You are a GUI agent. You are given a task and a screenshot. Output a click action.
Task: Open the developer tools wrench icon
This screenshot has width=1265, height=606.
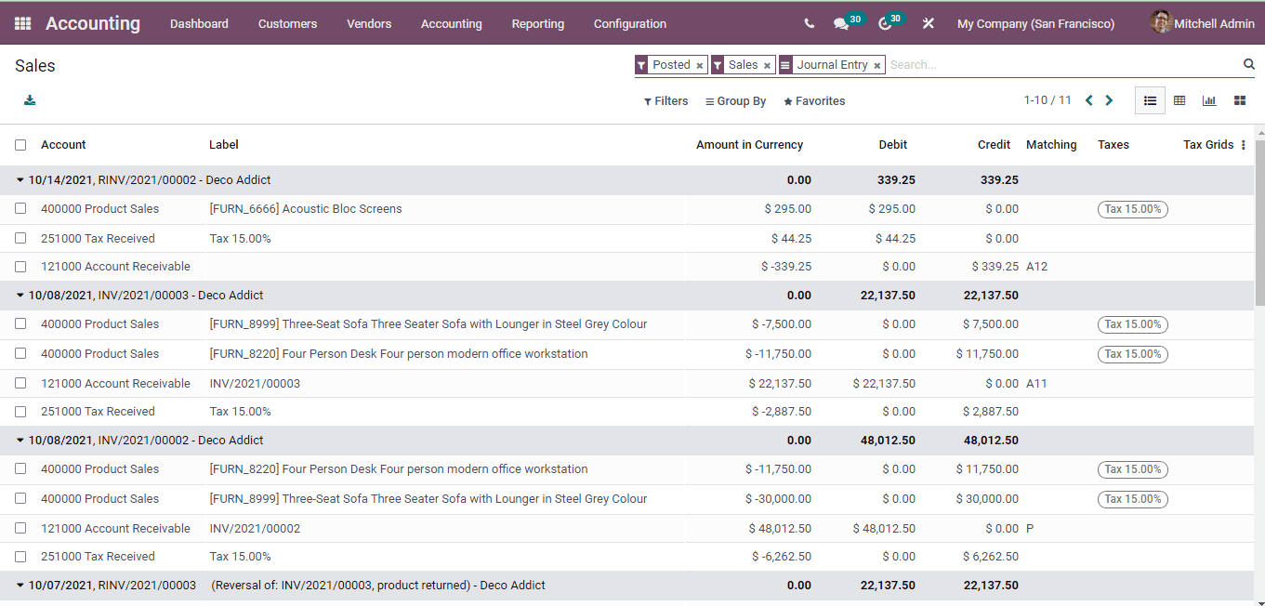(928, 23)
